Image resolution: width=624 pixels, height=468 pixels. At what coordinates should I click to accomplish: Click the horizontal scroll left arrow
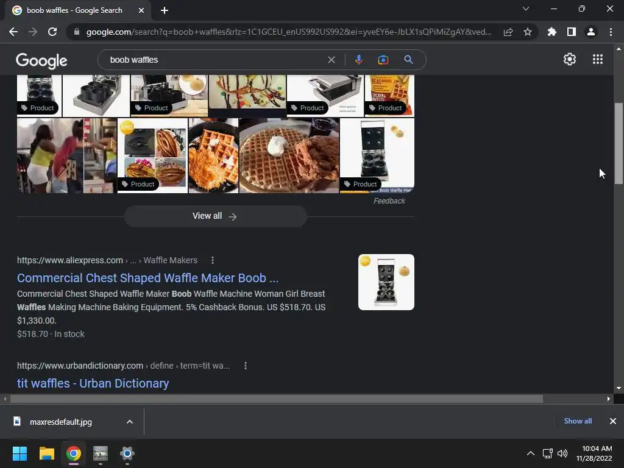pyautogui.click(x=5, y=399)
